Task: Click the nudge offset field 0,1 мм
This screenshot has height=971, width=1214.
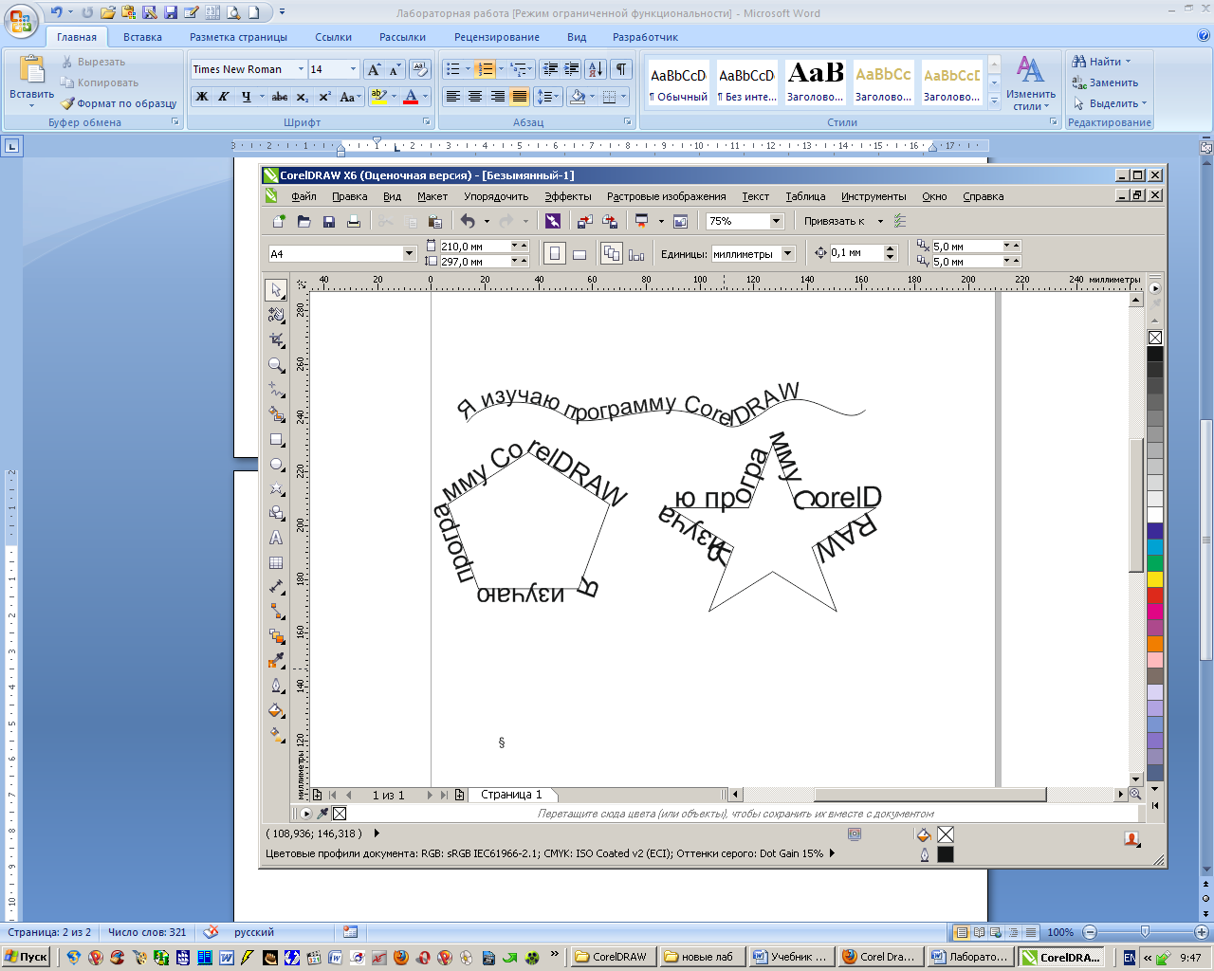Action: (856, 253)
